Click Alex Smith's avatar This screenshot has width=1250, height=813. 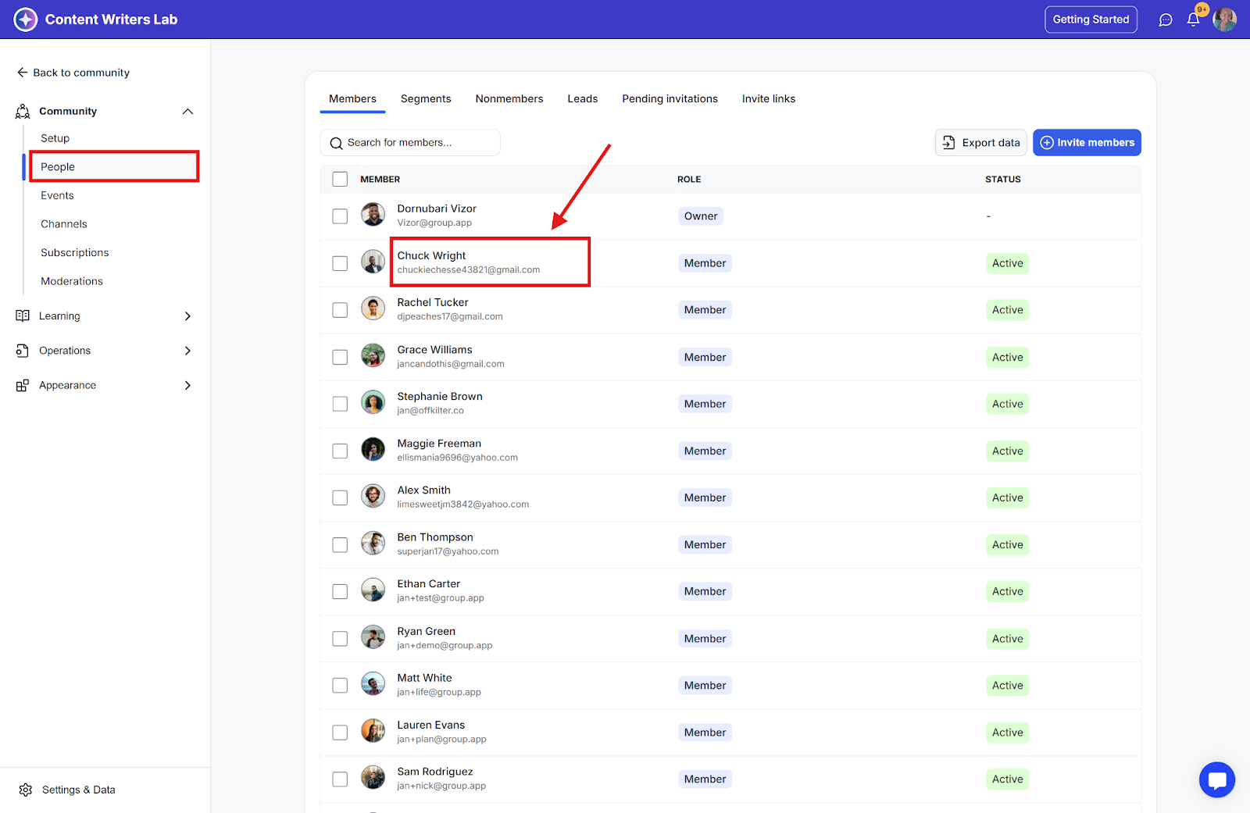click(373, 496)
